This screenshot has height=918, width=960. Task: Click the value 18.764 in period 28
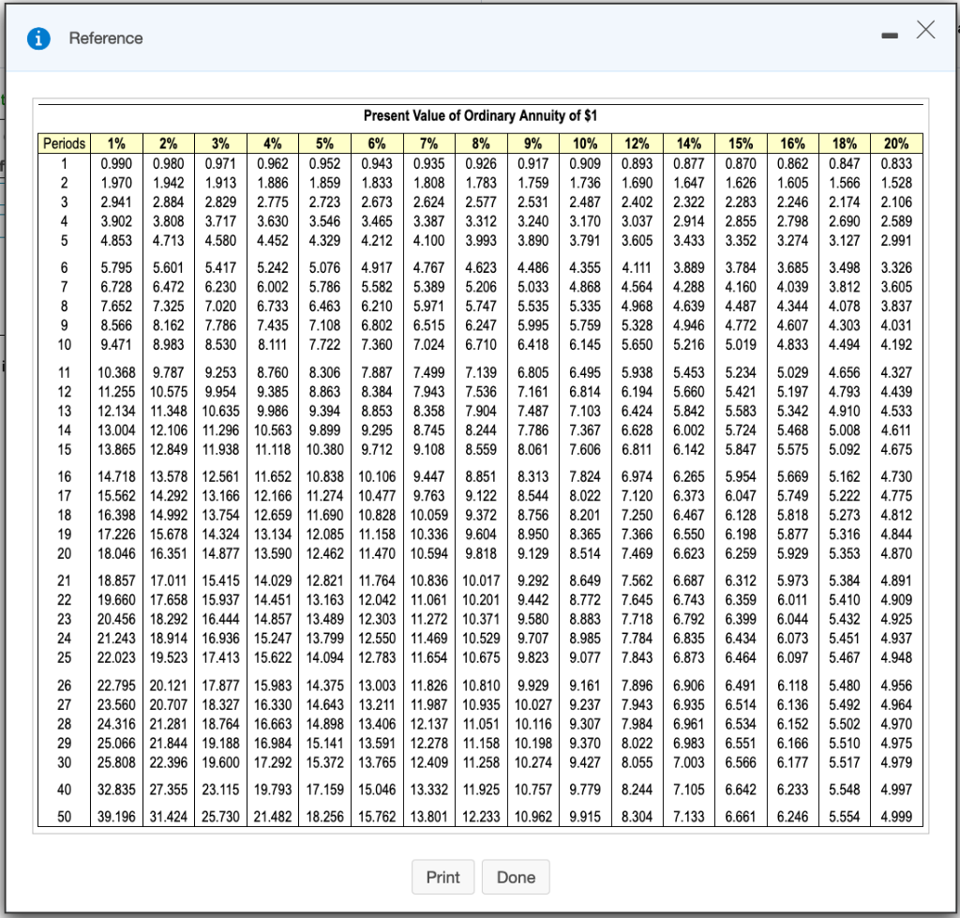[220, 724]
